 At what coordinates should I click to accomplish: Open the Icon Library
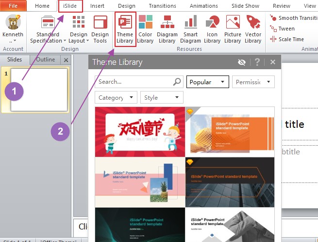click(212, 29)
